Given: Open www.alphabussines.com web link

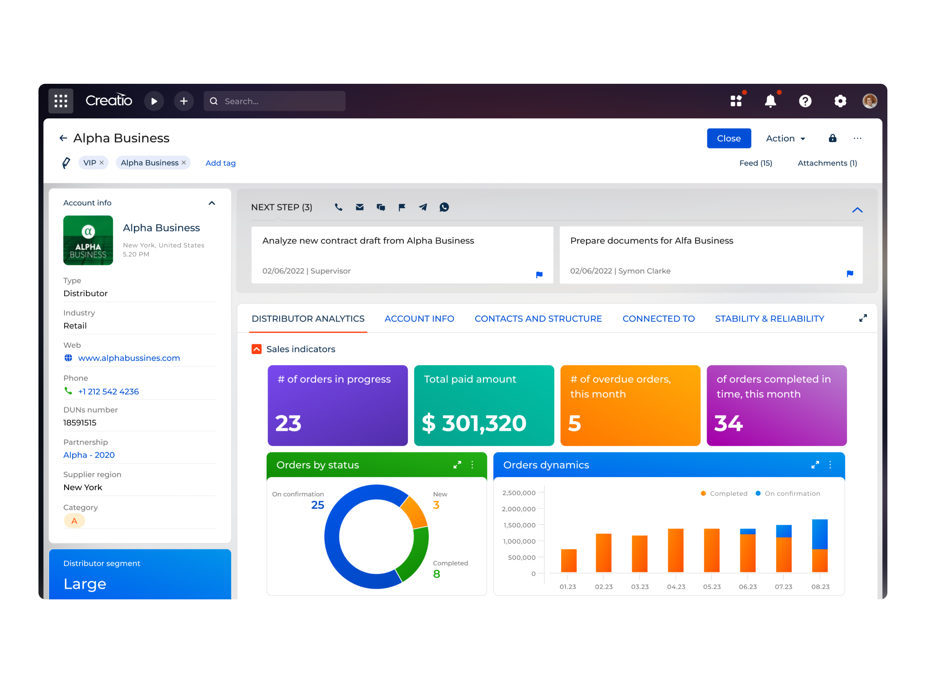Looking at the screenshot, I should [129, 358].
